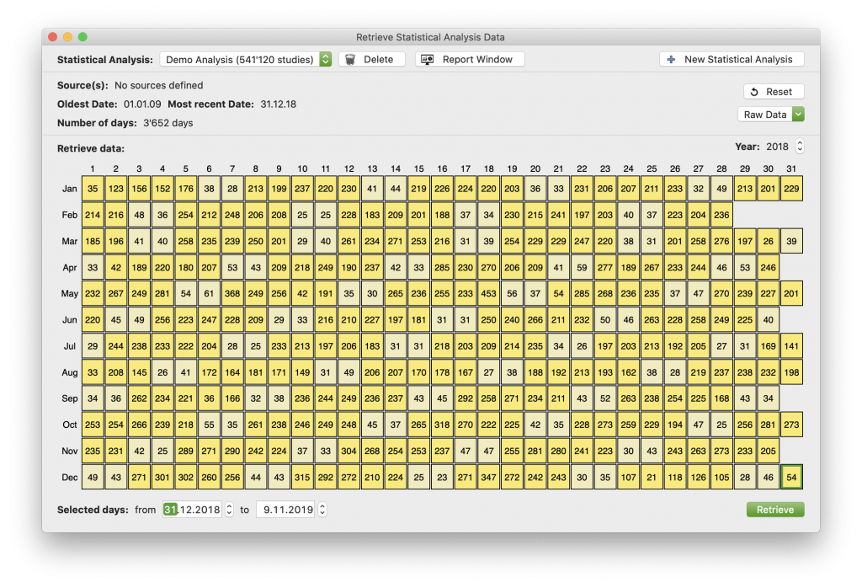Select the Sep 17 cell showing 292
862x588 pixels.
pos(465,398)
